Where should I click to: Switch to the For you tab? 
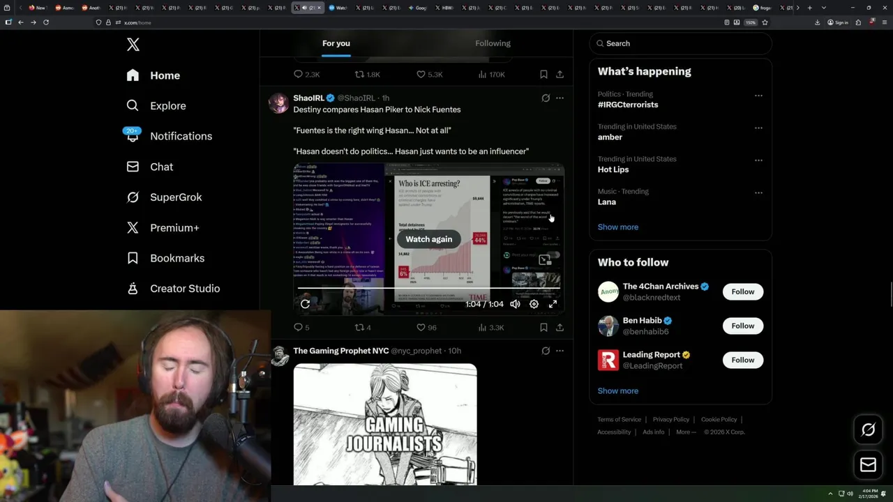336,43
